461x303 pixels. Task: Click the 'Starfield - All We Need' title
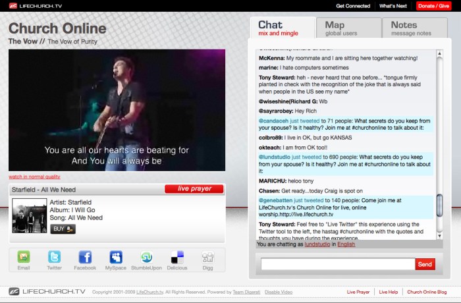(43, 190)
